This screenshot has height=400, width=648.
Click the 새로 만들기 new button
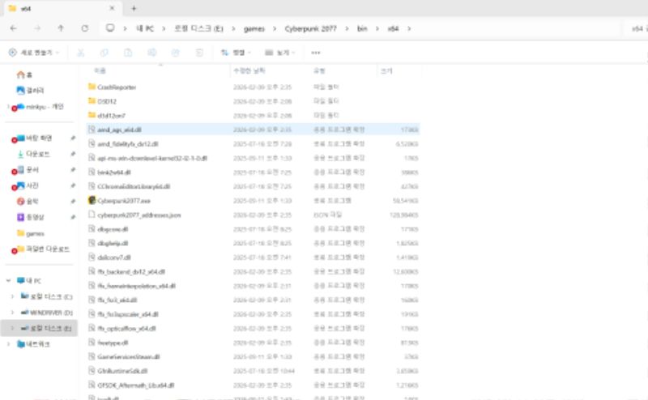[x=34, y=53]
